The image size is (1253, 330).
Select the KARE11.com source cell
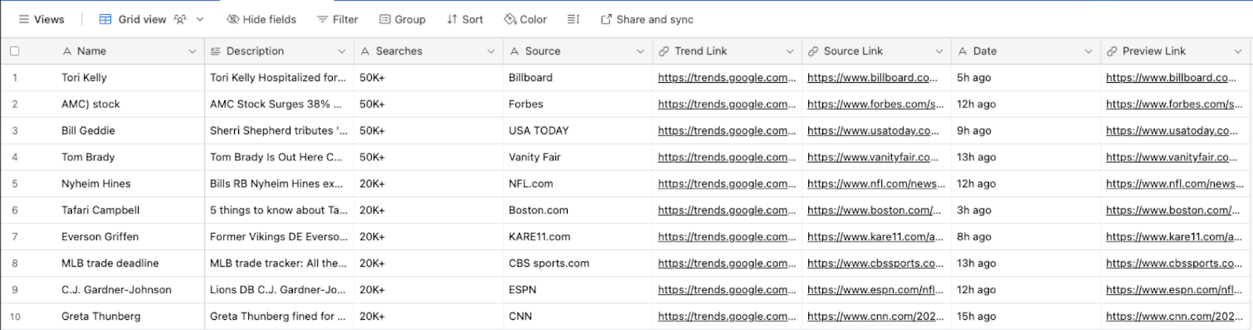578,237
